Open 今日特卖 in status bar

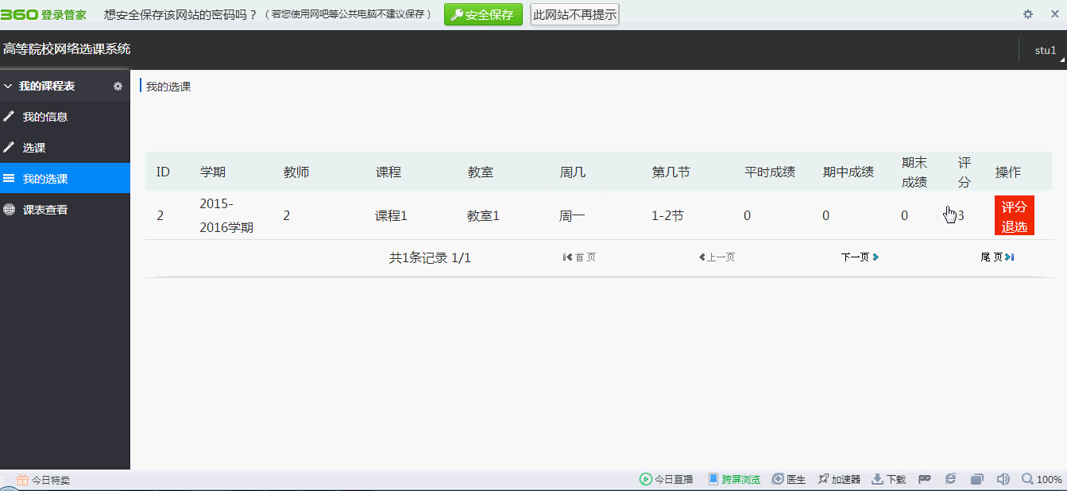coord(44,480)
